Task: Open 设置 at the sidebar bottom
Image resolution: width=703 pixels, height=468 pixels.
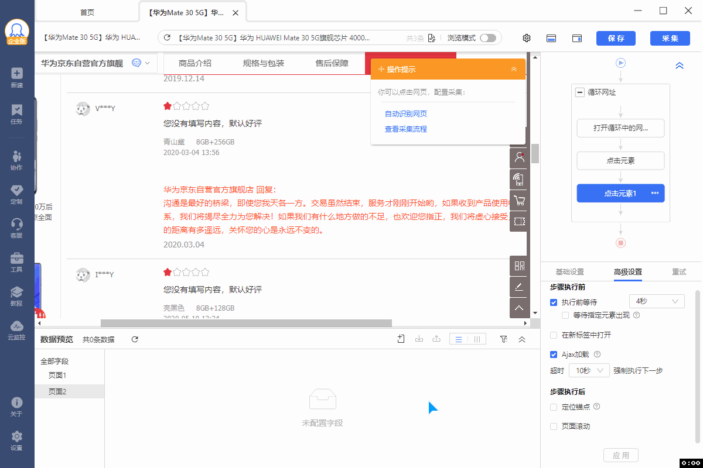Action: tap(16, 441)
